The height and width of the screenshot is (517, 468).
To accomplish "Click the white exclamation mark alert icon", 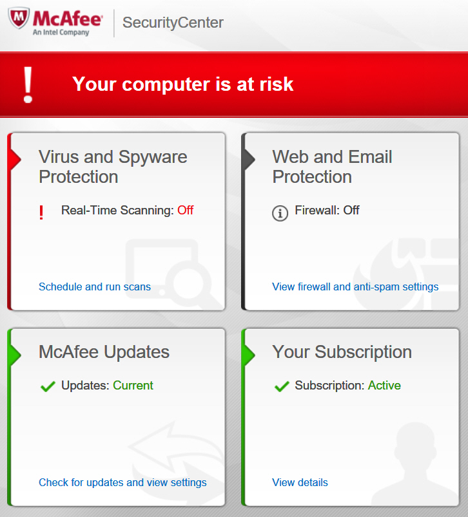I will point(28,84).
